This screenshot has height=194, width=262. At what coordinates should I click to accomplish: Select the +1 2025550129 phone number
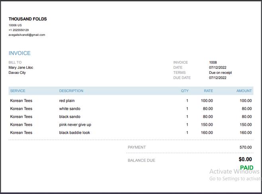(18, 30)
